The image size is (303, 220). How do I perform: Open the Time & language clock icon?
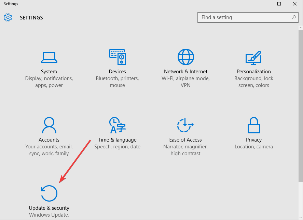[117, 125]
